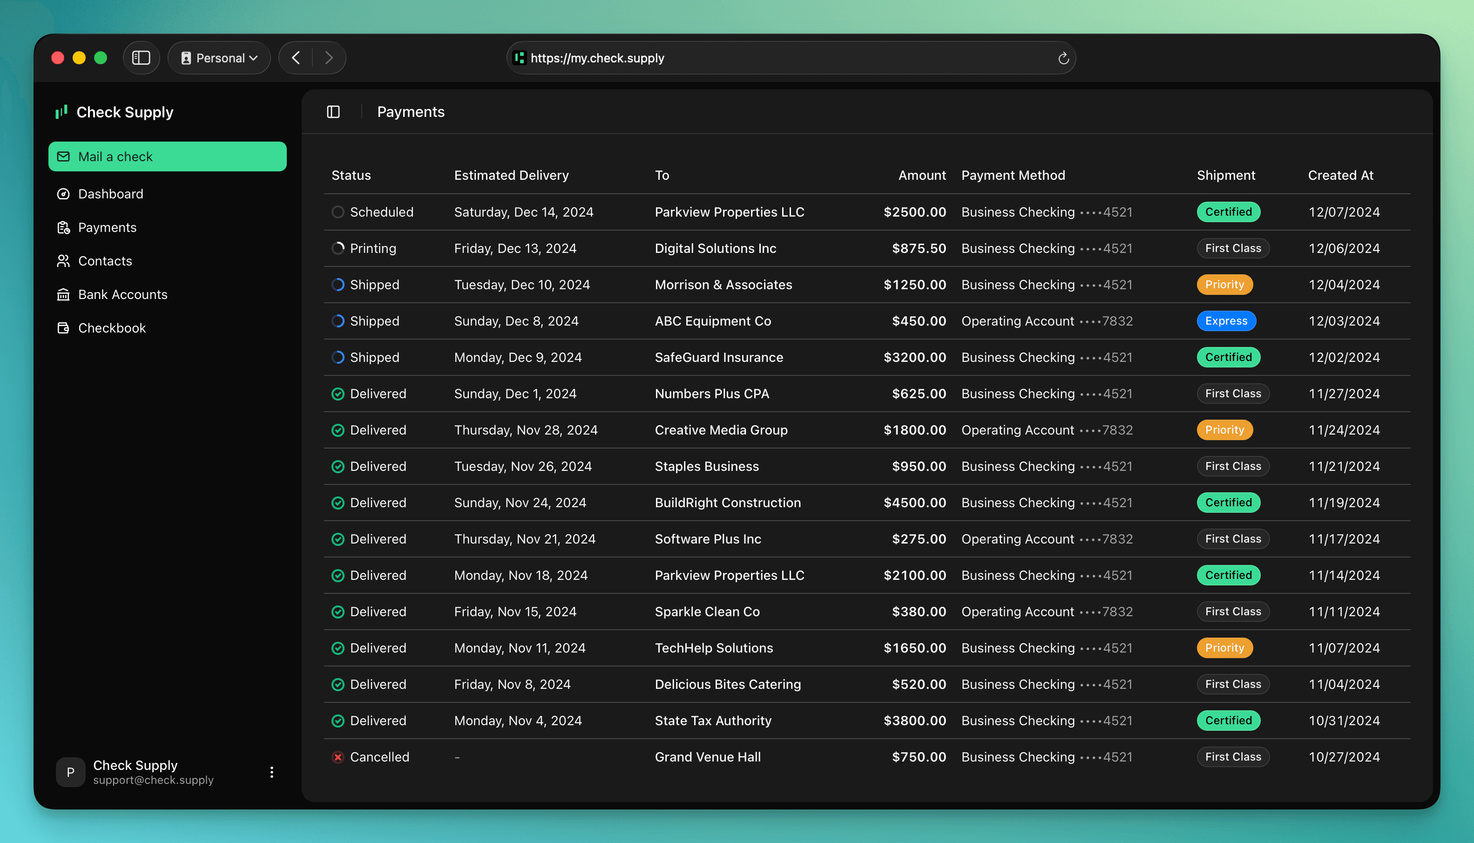Collapse the Payments page side panel
The height and width of the screenshot is (843, 1474).
333,111
